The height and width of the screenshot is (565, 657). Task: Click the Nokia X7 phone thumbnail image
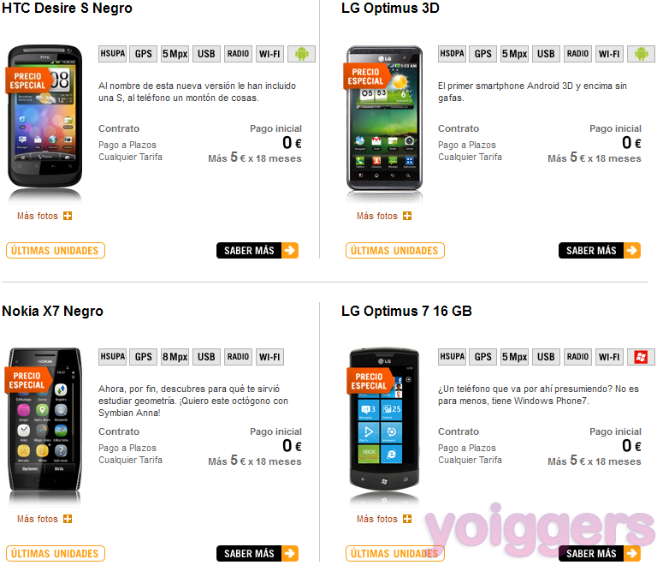tap(44, 424)
